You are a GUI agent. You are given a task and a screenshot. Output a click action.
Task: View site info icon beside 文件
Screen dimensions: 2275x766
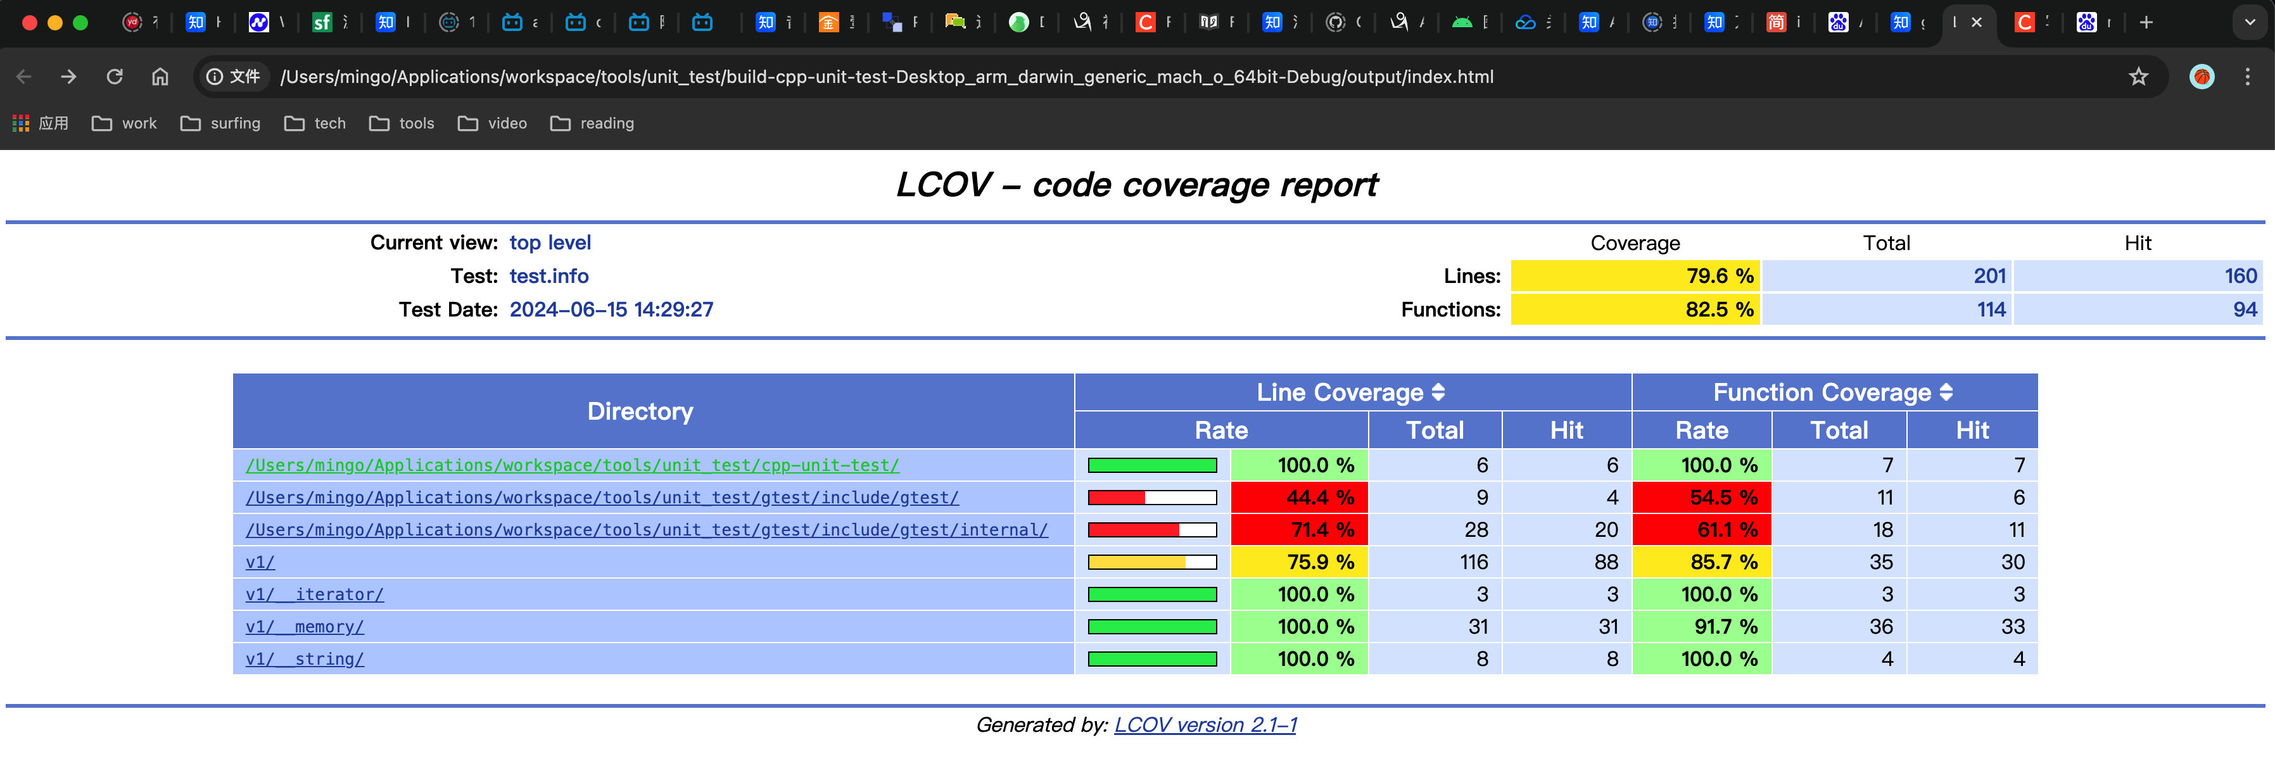(215, 77)
